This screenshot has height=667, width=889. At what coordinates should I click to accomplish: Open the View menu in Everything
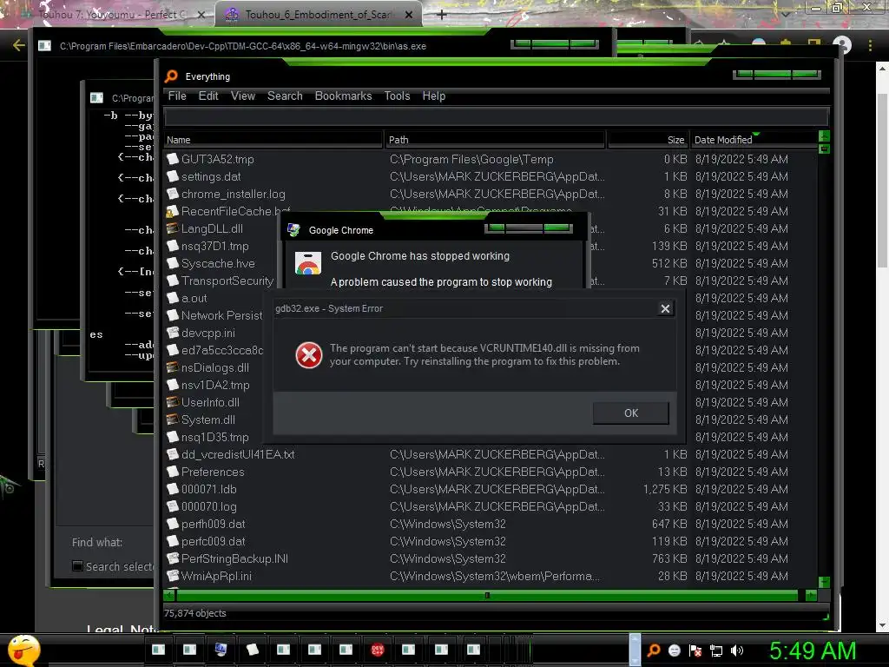(243, 96)
